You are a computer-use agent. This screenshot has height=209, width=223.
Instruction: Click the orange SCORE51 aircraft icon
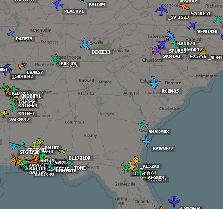click(184, 6)
